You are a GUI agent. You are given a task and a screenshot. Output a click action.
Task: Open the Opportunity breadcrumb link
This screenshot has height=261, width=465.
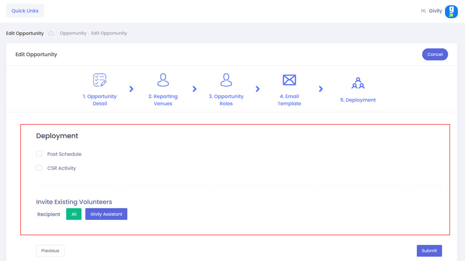73,33
